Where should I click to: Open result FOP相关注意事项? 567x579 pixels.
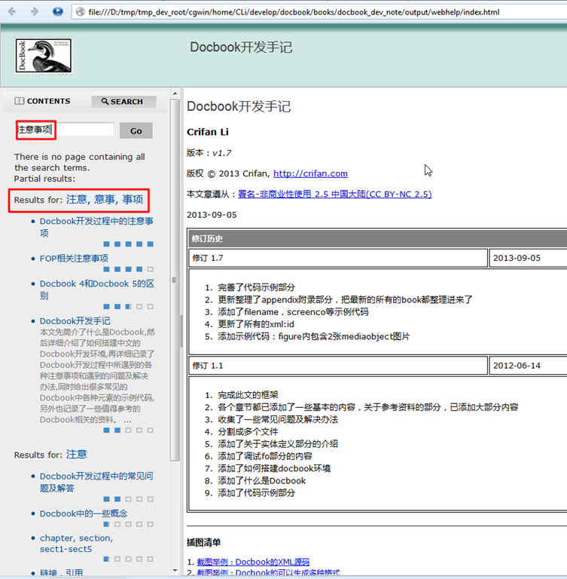coord(74,258)
